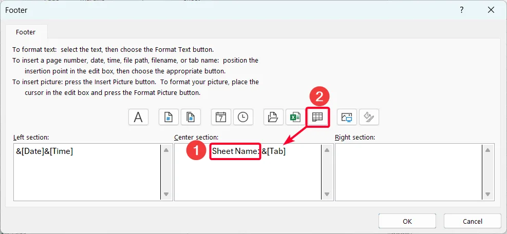Image resolution: width=507 pixels, height=234 pixels.
Task: Close the Footer dialog window
Action: [491, 10]
